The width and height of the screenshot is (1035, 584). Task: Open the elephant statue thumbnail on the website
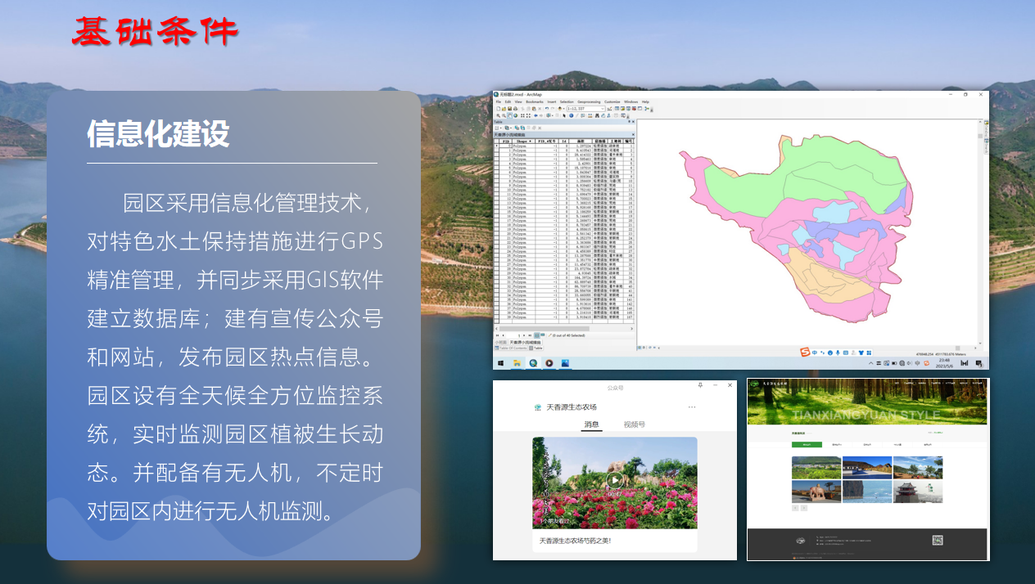click(816, 492)
